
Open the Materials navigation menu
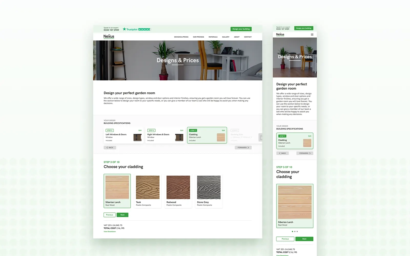coord(213,37)
